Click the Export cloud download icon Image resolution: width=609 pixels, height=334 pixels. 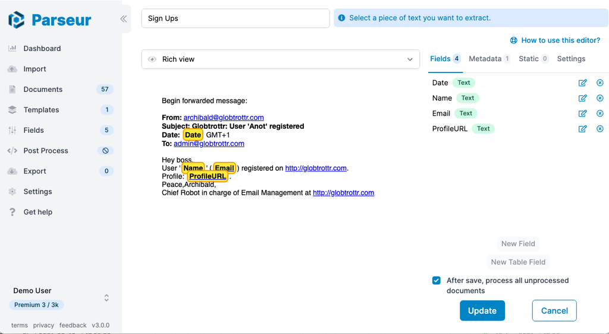(12, 171)
